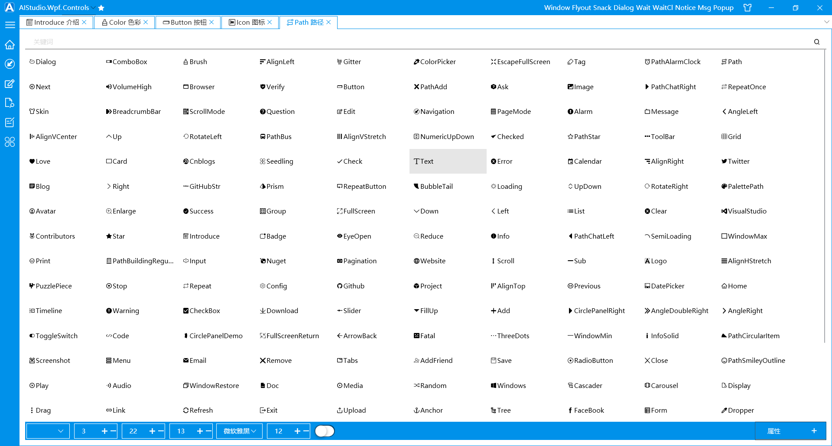Viewport: 832px width, 446px height.
Task: Select the Calendar path icon
Action: click(585, 162)
